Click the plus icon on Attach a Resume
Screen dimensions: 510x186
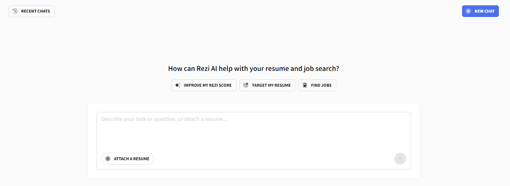108,159
